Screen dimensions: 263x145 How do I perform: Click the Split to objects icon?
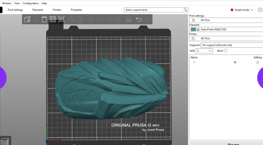coord(110,19)
